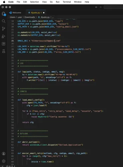The image size is (123, 167).
Task: Open the Help menu
Action: [x=87, y=2]
